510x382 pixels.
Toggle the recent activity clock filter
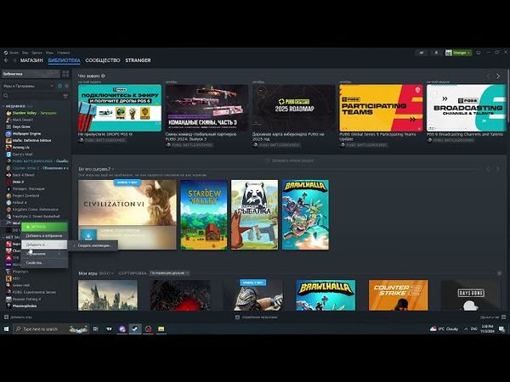click(x=59, y=86)
